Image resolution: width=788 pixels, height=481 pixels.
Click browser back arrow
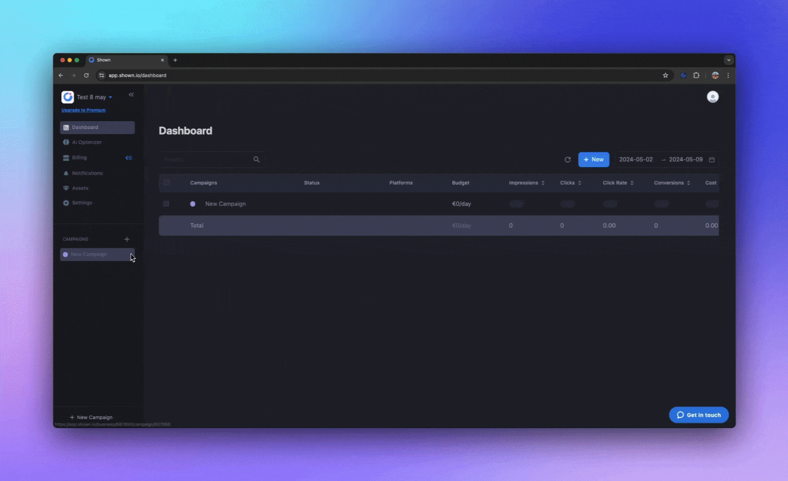point(61,76)
